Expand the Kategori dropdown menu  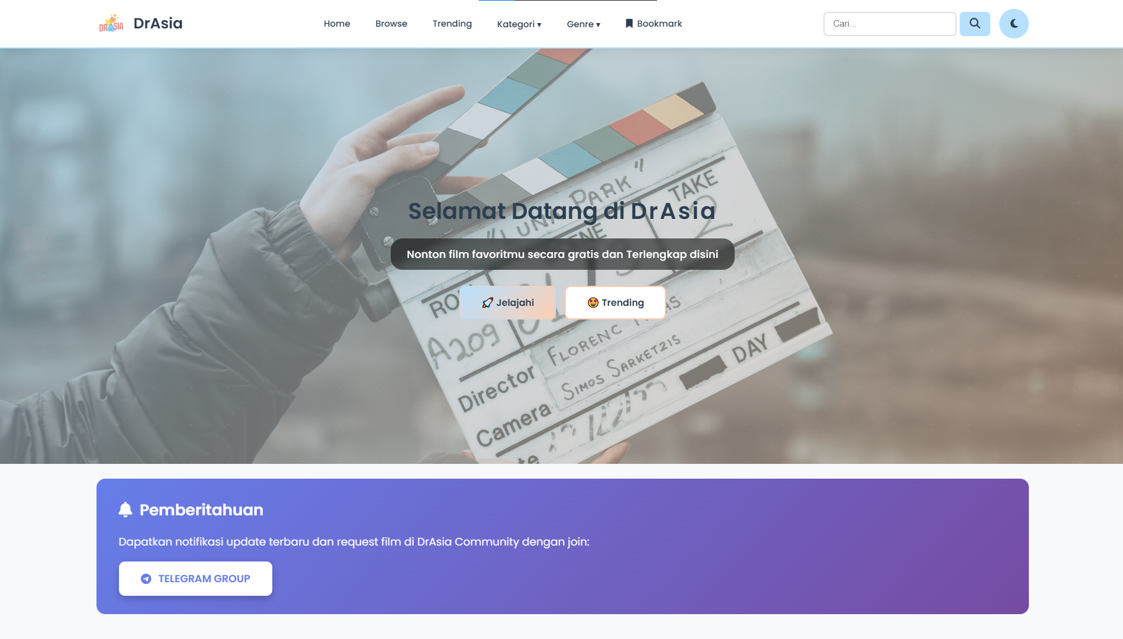pos(519,24)
